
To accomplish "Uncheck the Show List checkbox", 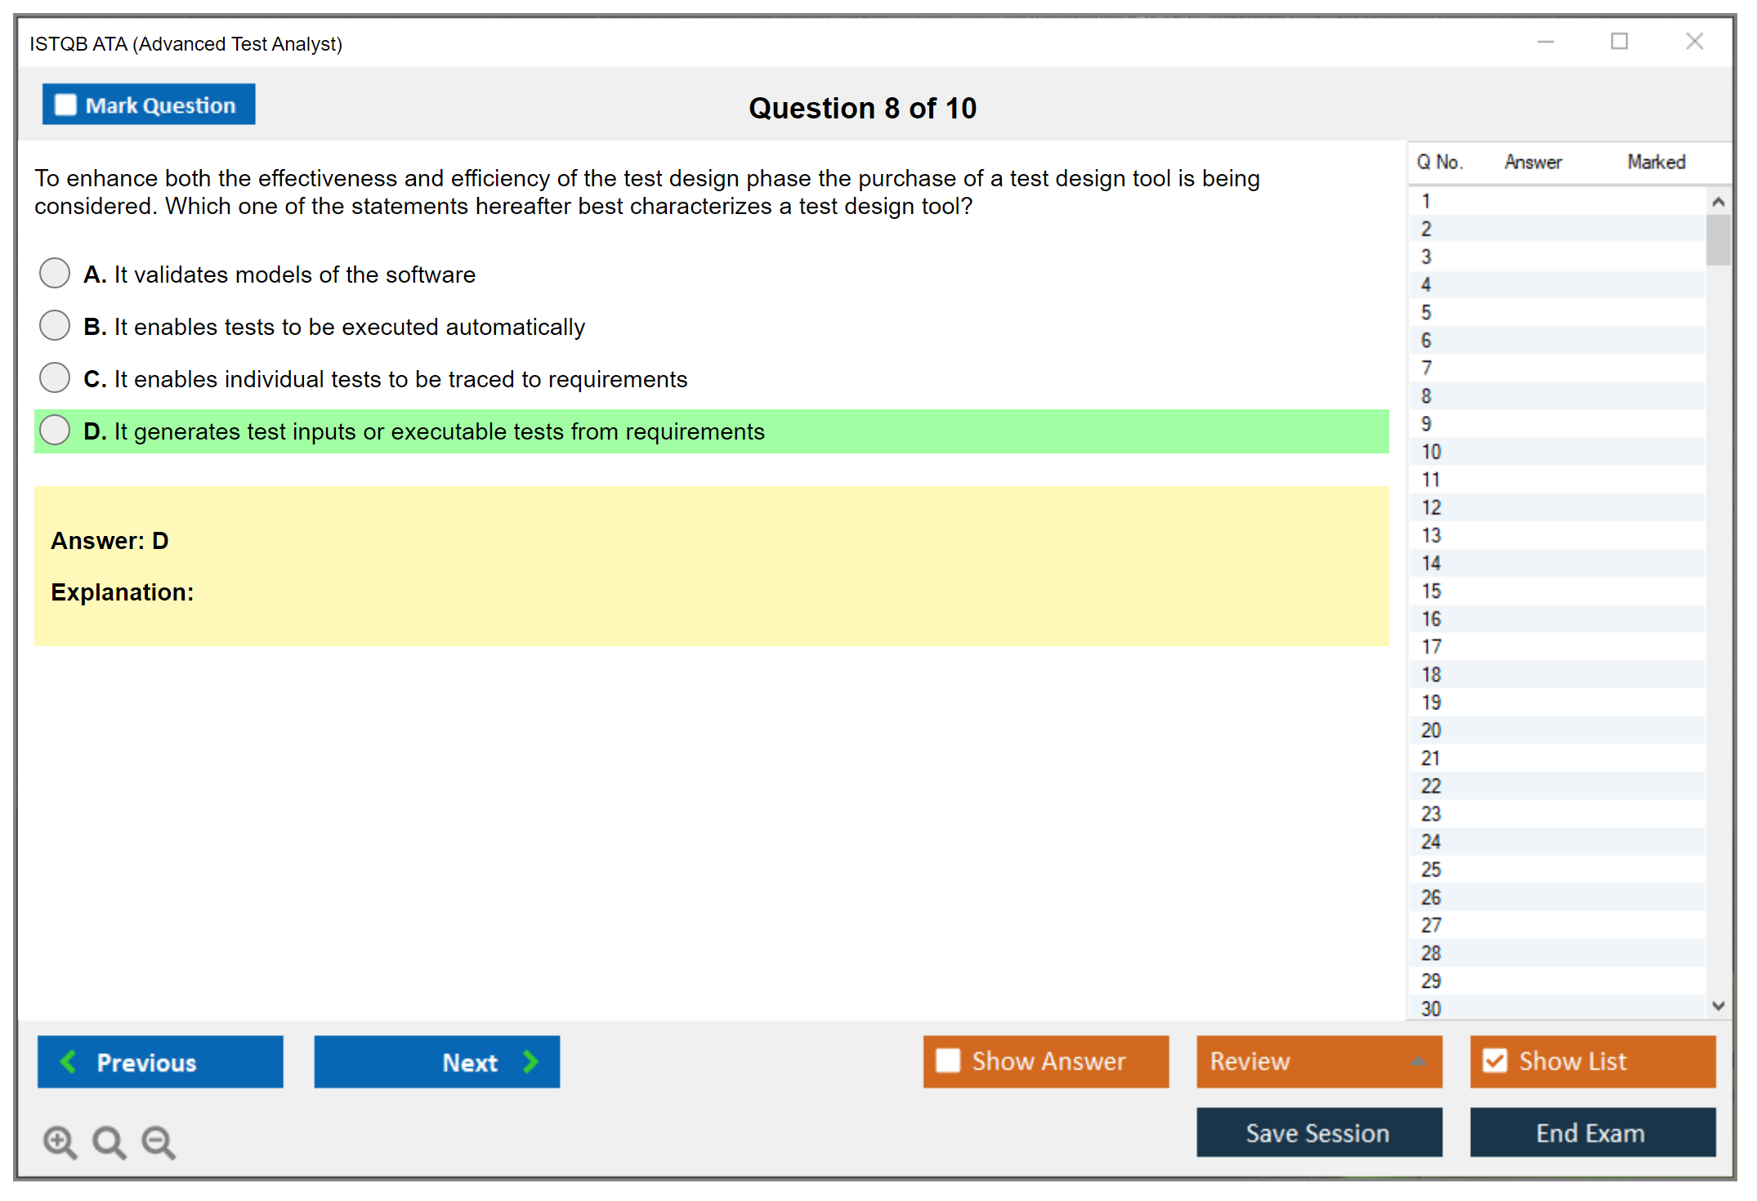I will pos(1495,1060).
